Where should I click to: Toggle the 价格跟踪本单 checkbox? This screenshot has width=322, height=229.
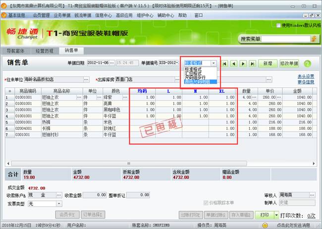[206, 202]
